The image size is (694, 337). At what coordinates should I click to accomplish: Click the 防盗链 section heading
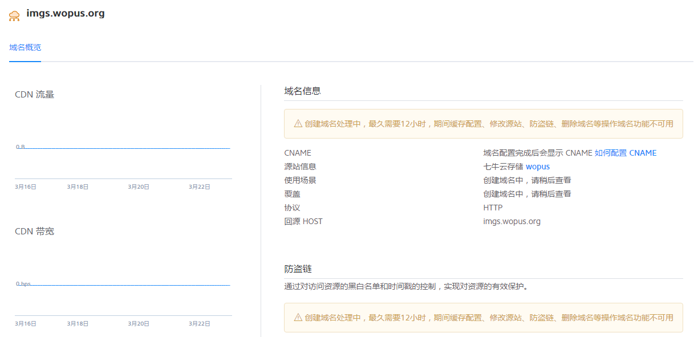298,269
